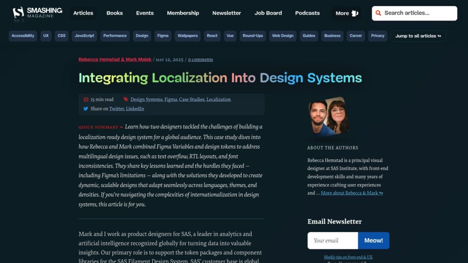Click the MAY 12, 2025 publish date
Screen dimensions: 468x263
tap(170, 60)
